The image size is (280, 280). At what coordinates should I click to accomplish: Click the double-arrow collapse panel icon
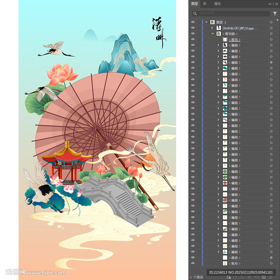coord(270,4)
